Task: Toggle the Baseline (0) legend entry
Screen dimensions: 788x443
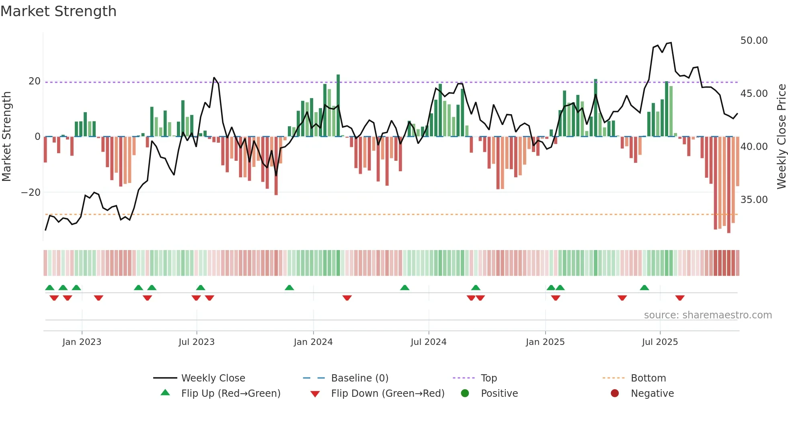Action: point(359,378)
